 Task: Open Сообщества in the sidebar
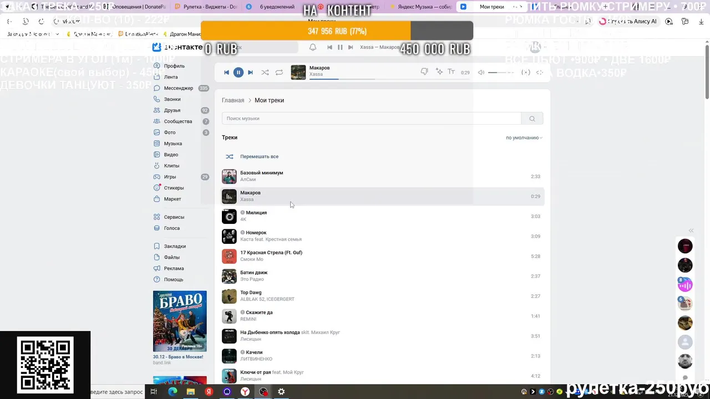[x=178, y=121]
